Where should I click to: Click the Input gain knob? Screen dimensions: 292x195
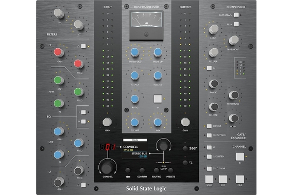click(107, 122)
